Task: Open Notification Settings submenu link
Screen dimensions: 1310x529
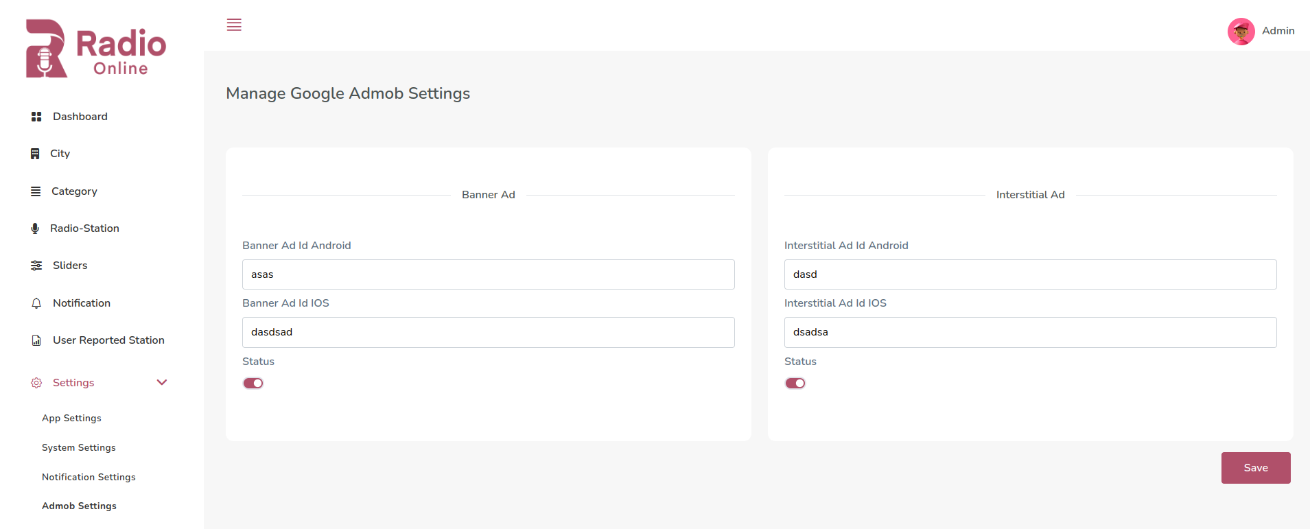Action: click(89, 477)
